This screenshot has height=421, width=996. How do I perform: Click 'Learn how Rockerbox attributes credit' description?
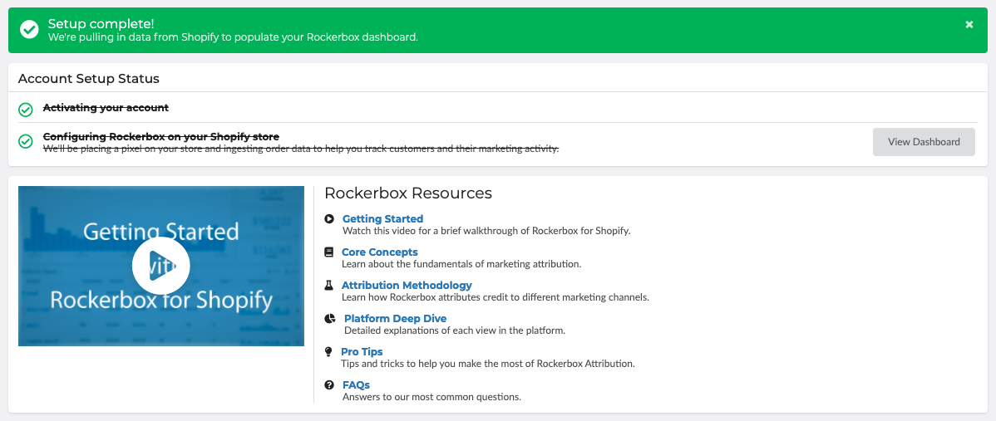496,296
